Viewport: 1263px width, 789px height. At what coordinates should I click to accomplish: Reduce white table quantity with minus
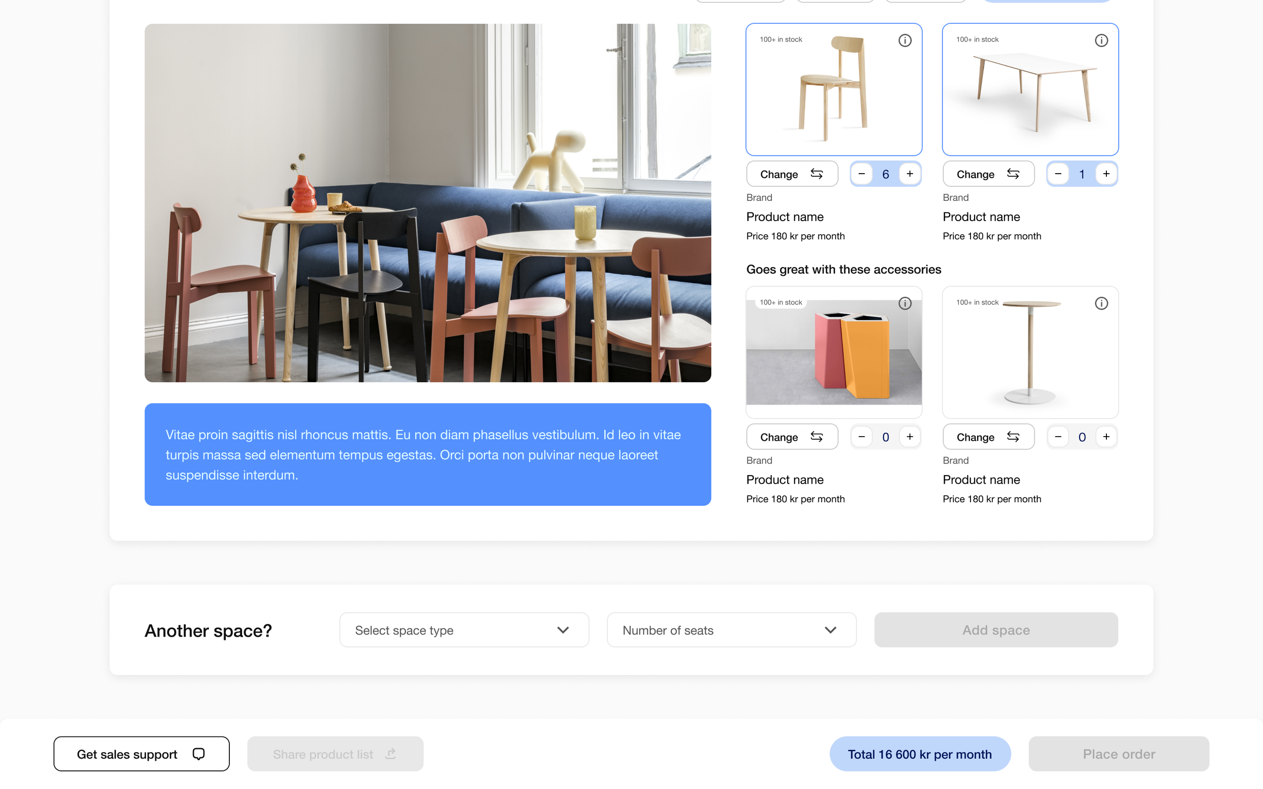tap(1058, 174)
